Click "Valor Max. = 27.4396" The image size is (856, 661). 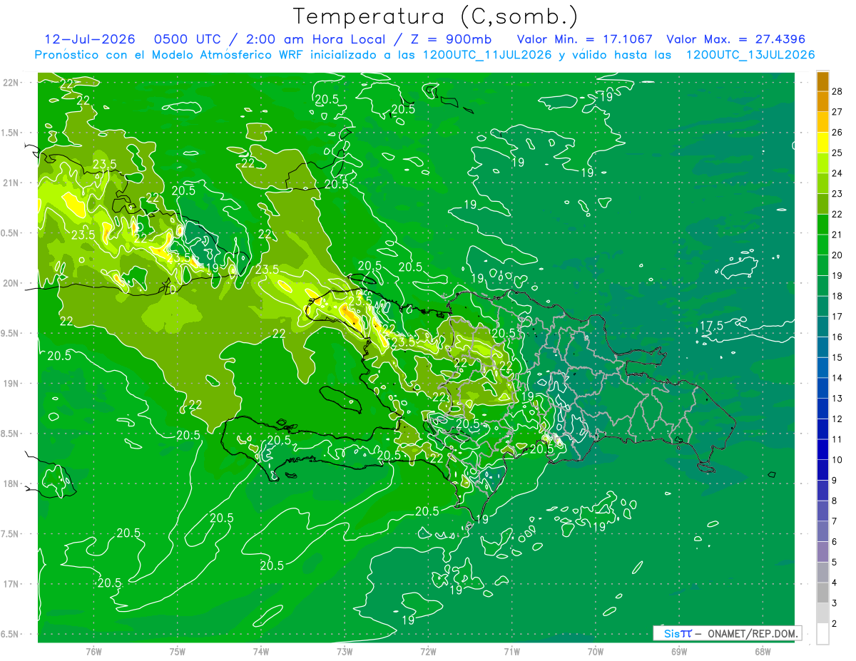736,39
